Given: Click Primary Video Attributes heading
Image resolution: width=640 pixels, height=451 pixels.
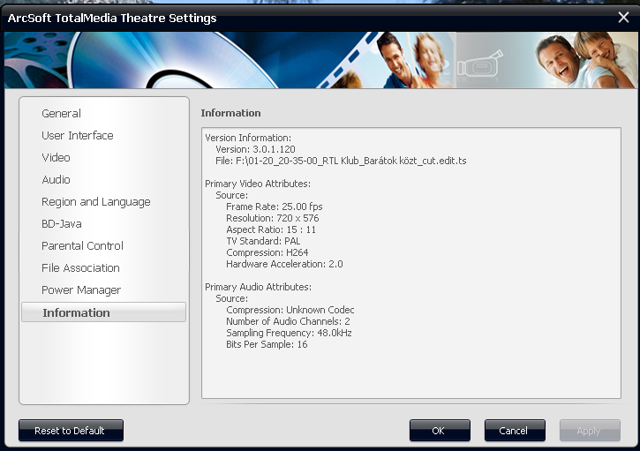Looking at the screenshot, I should 258,184.
